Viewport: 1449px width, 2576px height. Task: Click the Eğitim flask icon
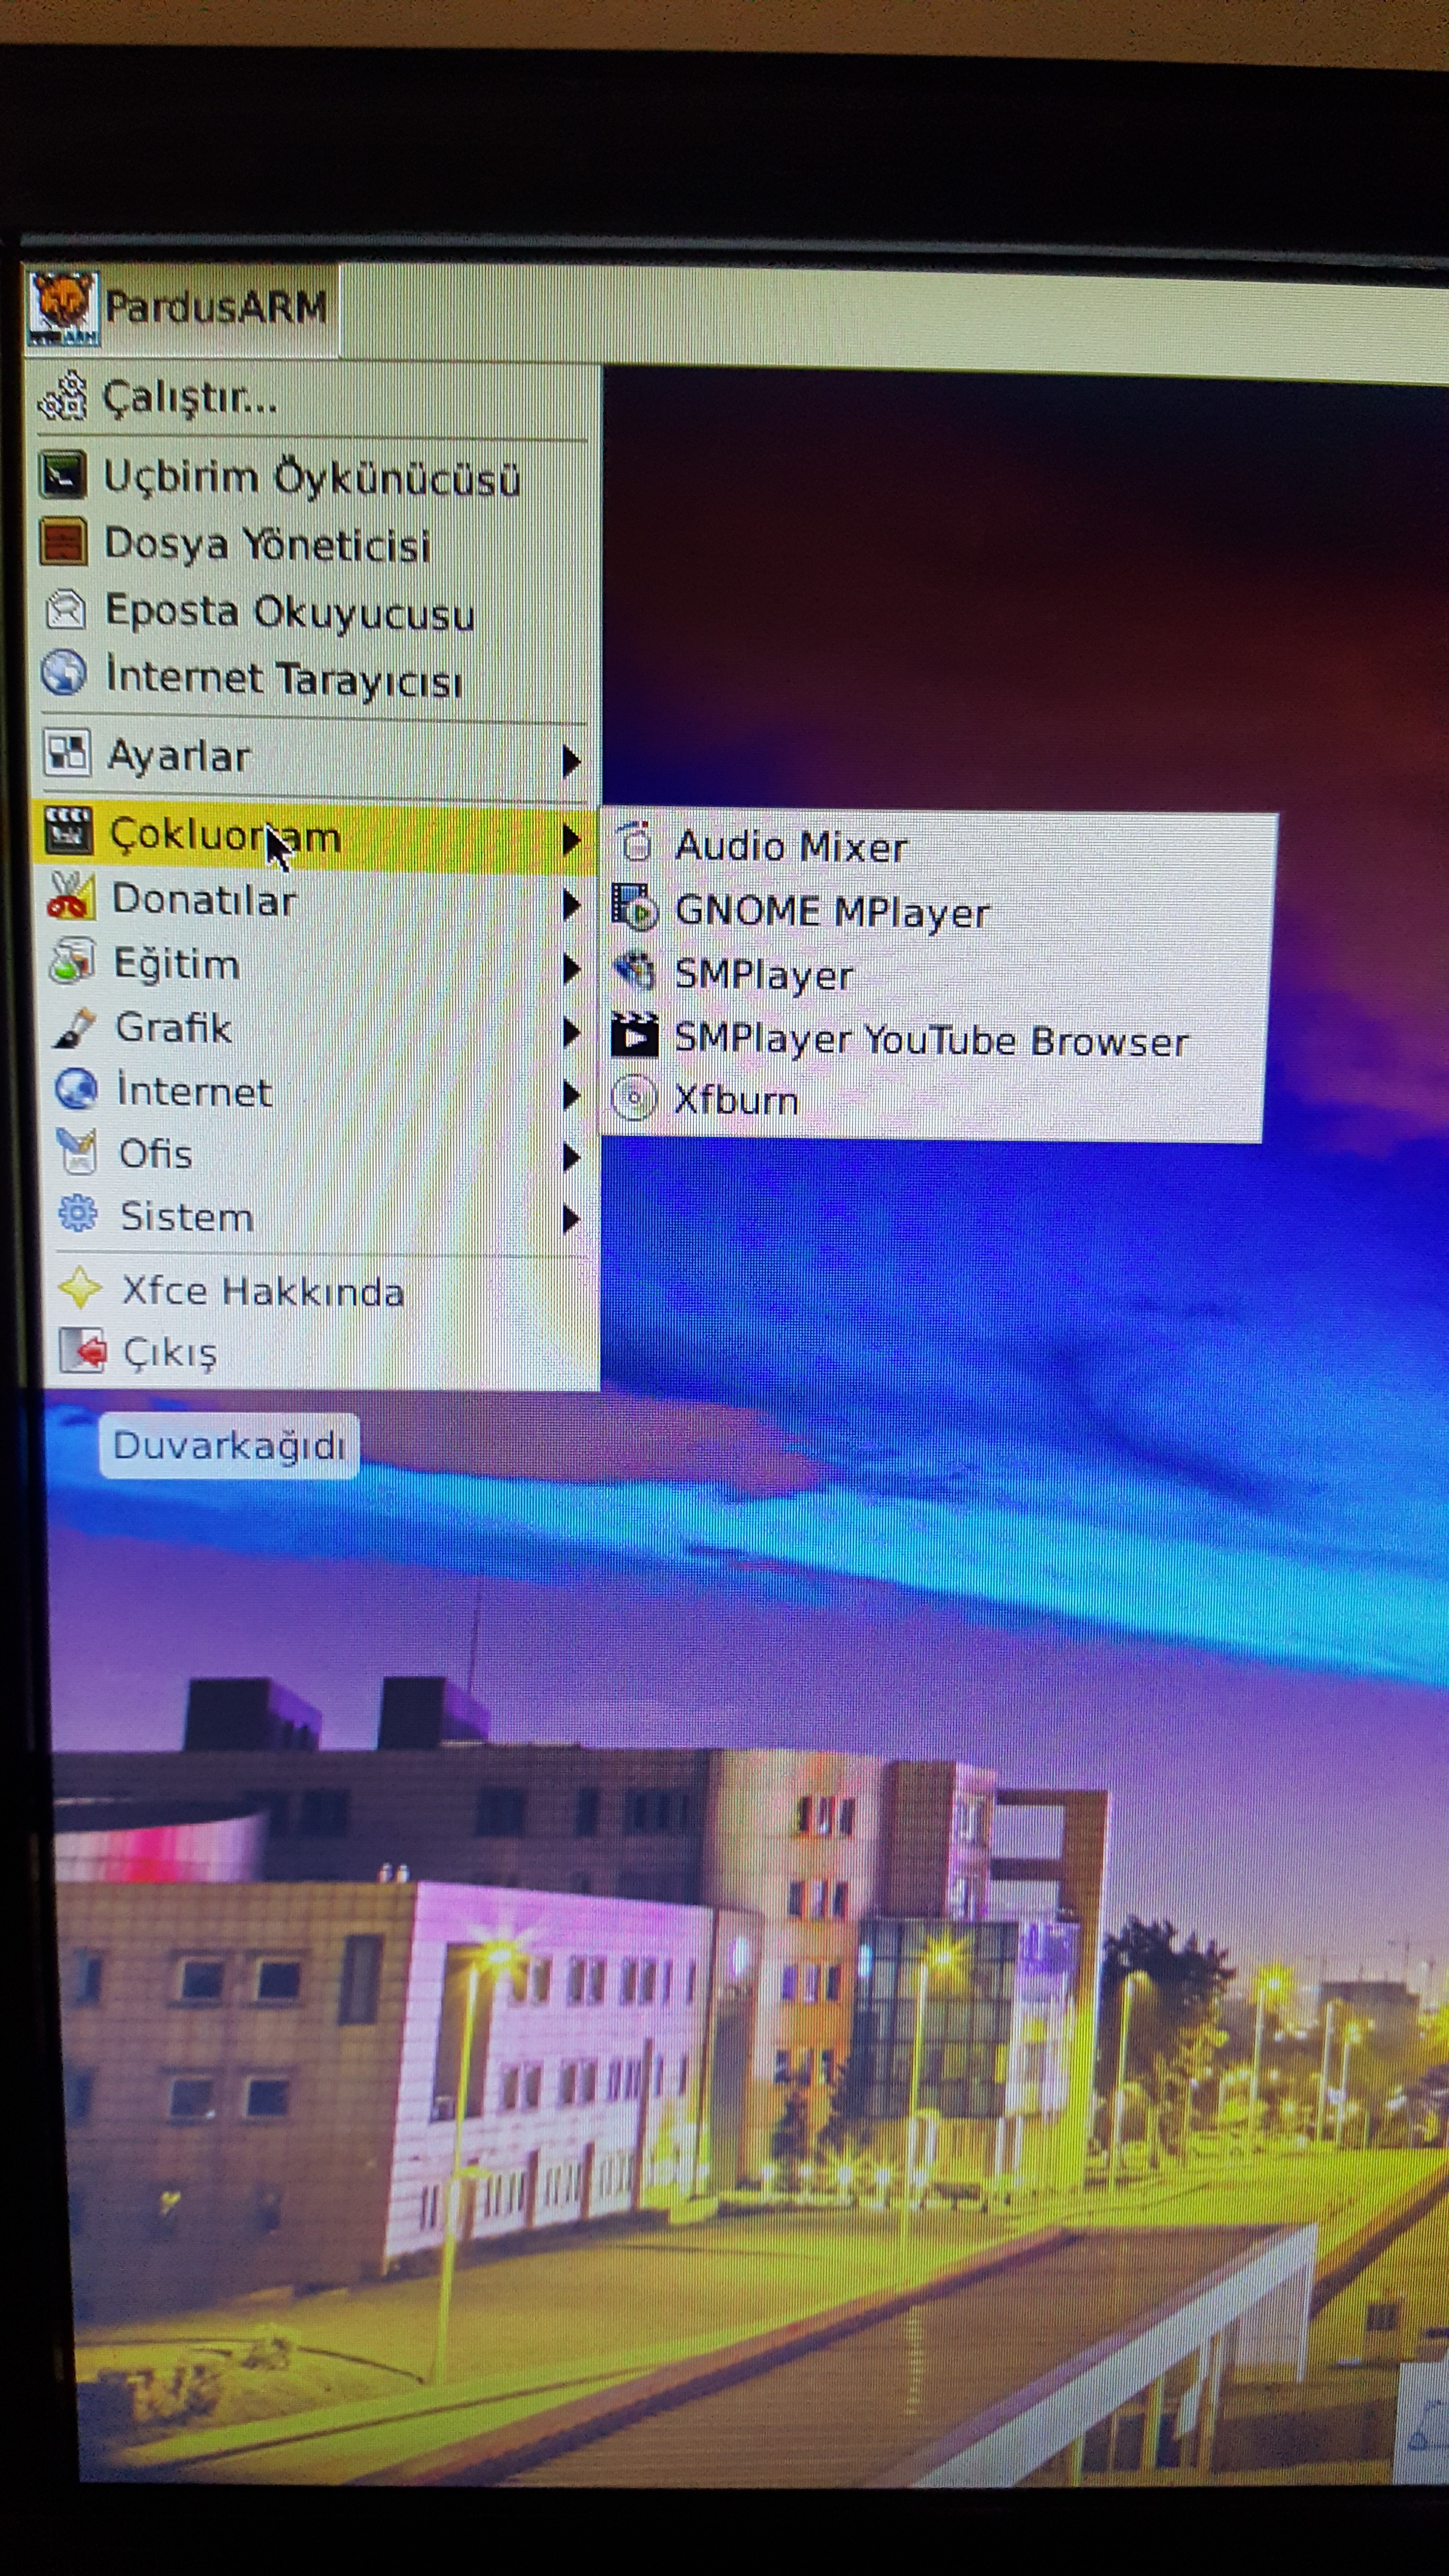coord(72,961)
